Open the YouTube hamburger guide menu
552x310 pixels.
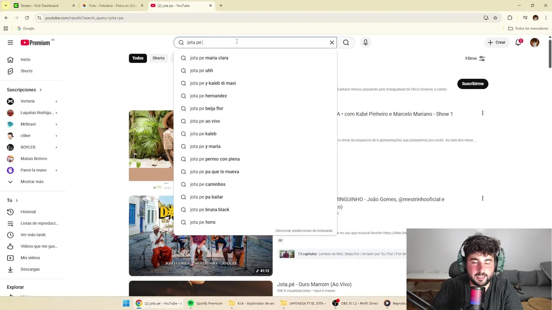click(10, 43)
